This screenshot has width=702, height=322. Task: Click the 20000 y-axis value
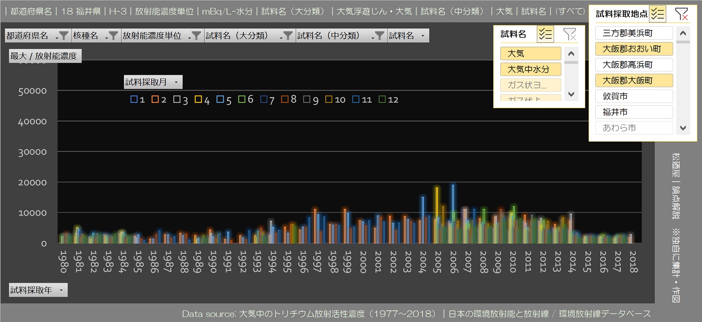pos(32,183)
